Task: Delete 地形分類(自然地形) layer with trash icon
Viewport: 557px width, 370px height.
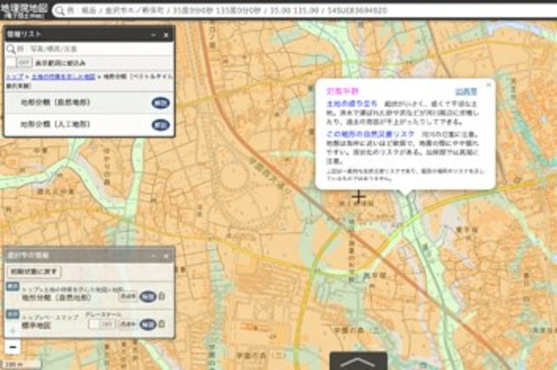Action: (162, 296)
